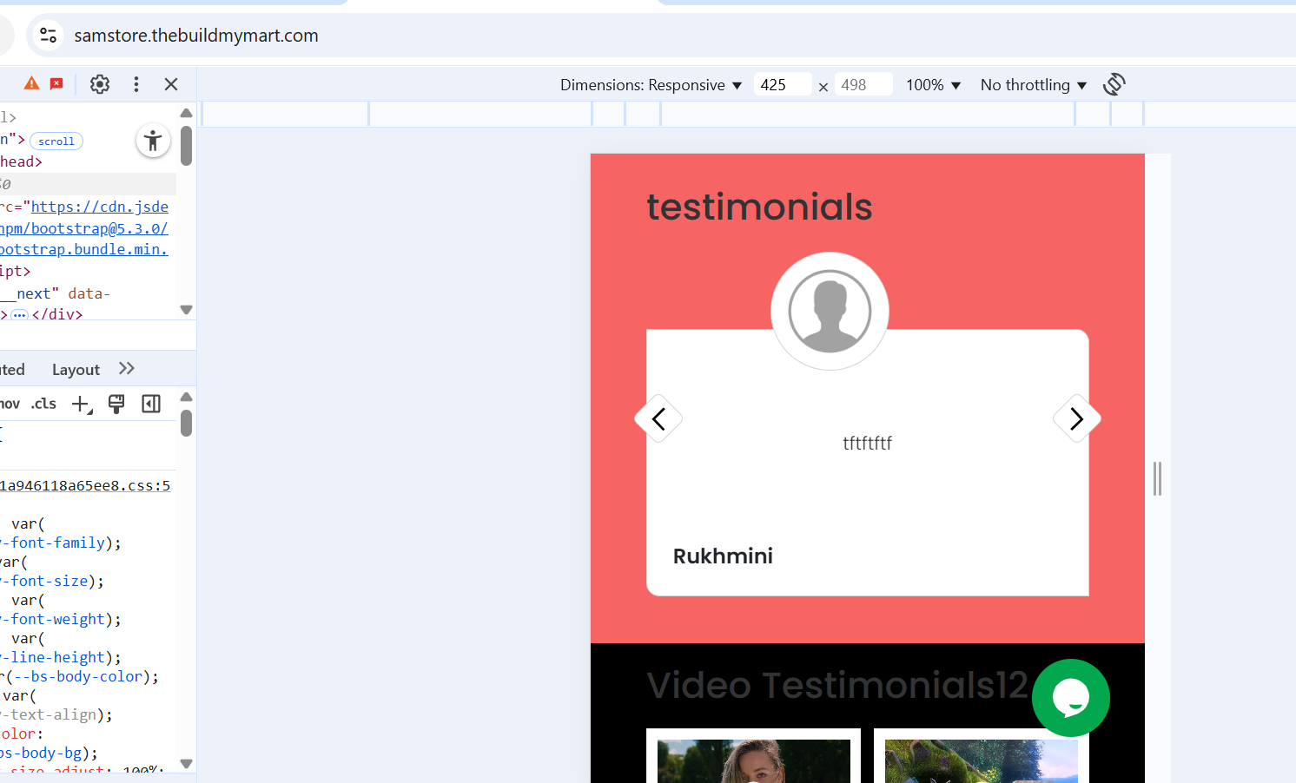Click the -line-height CSS variable
This screenshot has width=1296, height=783.
(x=52, y=658)
